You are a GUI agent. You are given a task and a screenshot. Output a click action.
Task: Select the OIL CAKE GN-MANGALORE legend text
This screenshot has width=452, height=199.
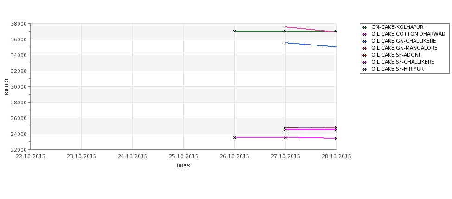pos(404,48)
